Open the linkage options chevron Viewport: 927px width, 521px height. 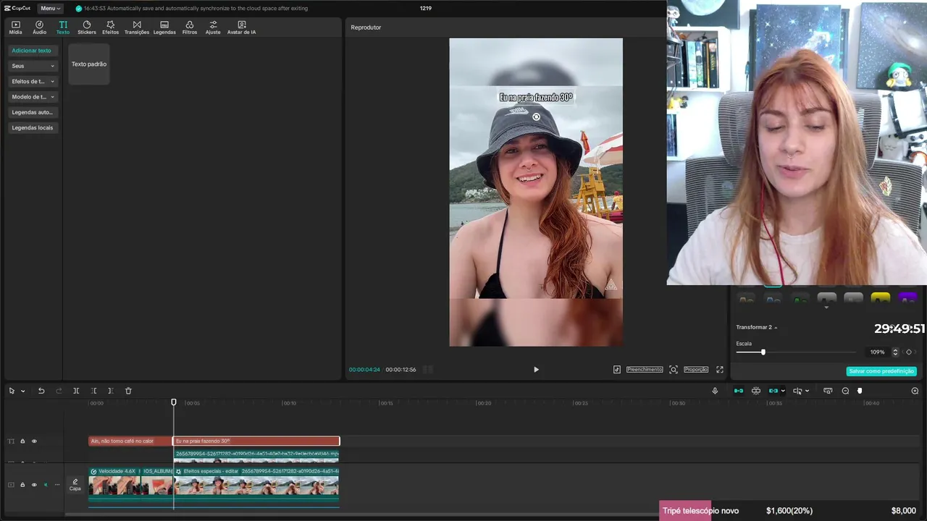783,391
